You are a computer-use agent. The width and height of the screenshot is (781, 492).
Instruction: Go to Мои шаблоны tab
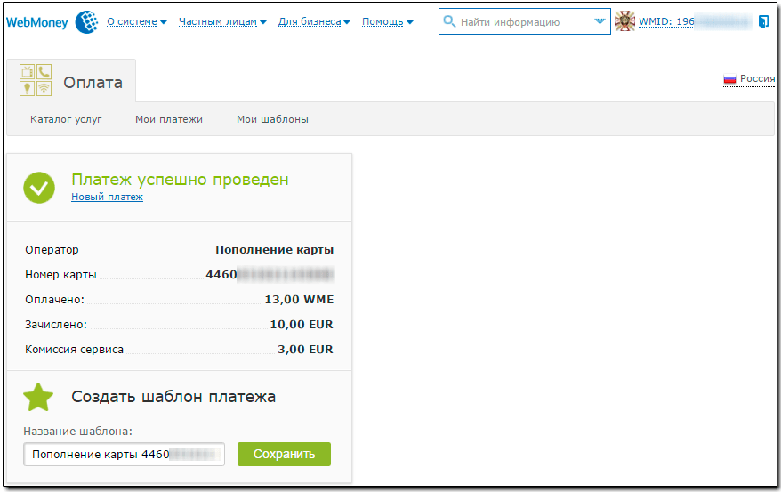coord(272,119)
